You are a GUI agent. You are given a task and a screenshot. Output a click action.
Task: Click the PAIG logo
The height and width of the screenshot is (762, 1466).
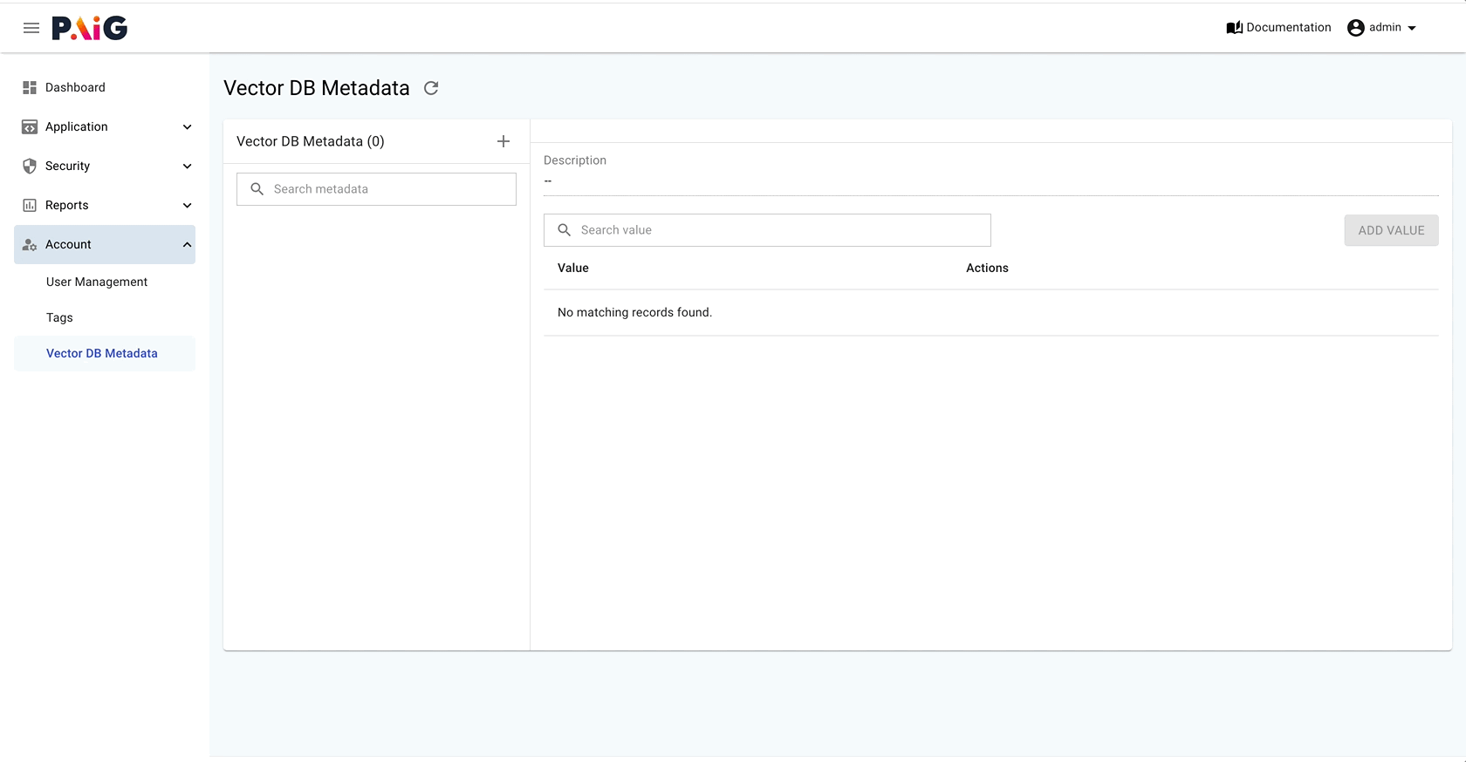pos(90,28)
